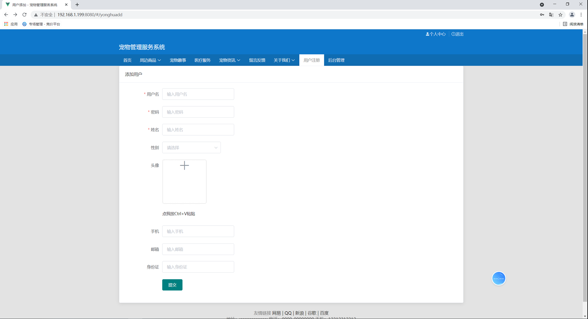Click the browser reload icon
Image resolution: width=588 pixels, height=319 pixels.
[x=24, y=15]
